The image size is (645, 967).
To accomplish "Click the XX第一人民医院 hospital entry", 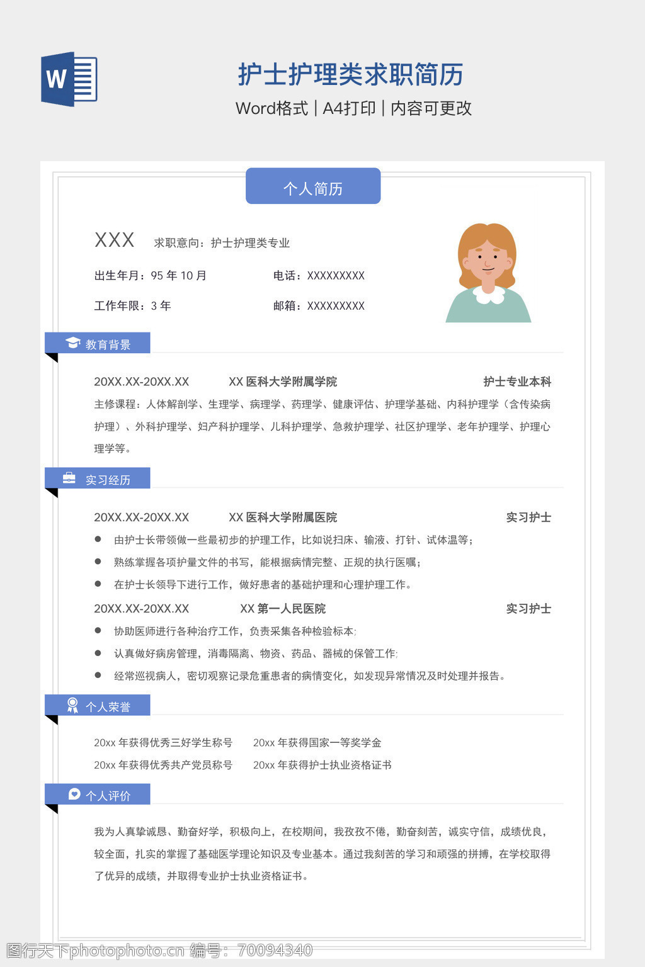I will (x=283, y=609).
